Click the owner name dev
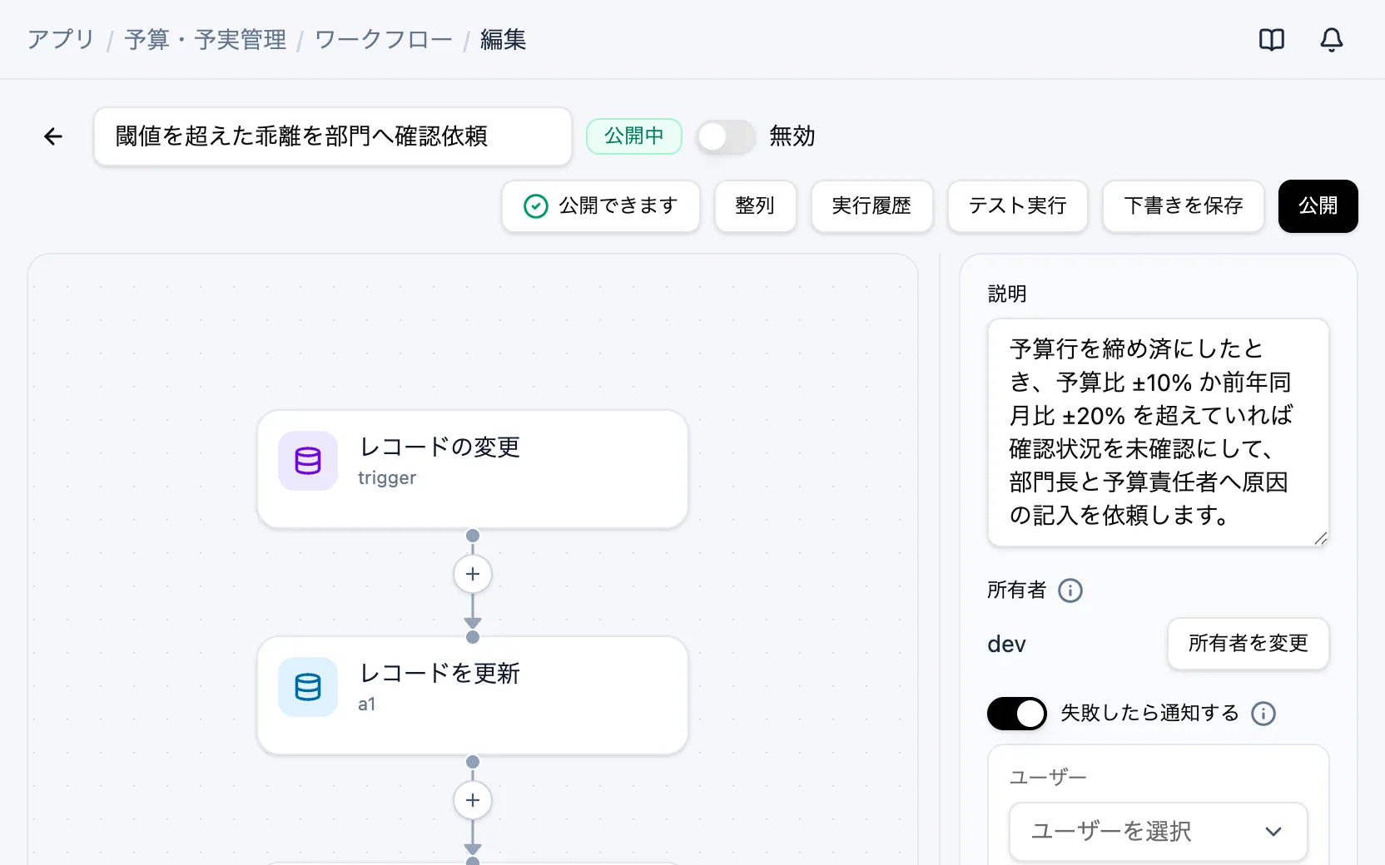 [x=1007, y=645]
